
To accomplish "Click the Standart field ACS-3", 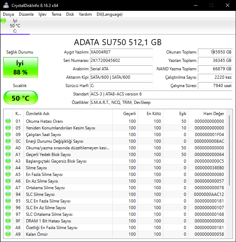I will click(x=161, y=94).
